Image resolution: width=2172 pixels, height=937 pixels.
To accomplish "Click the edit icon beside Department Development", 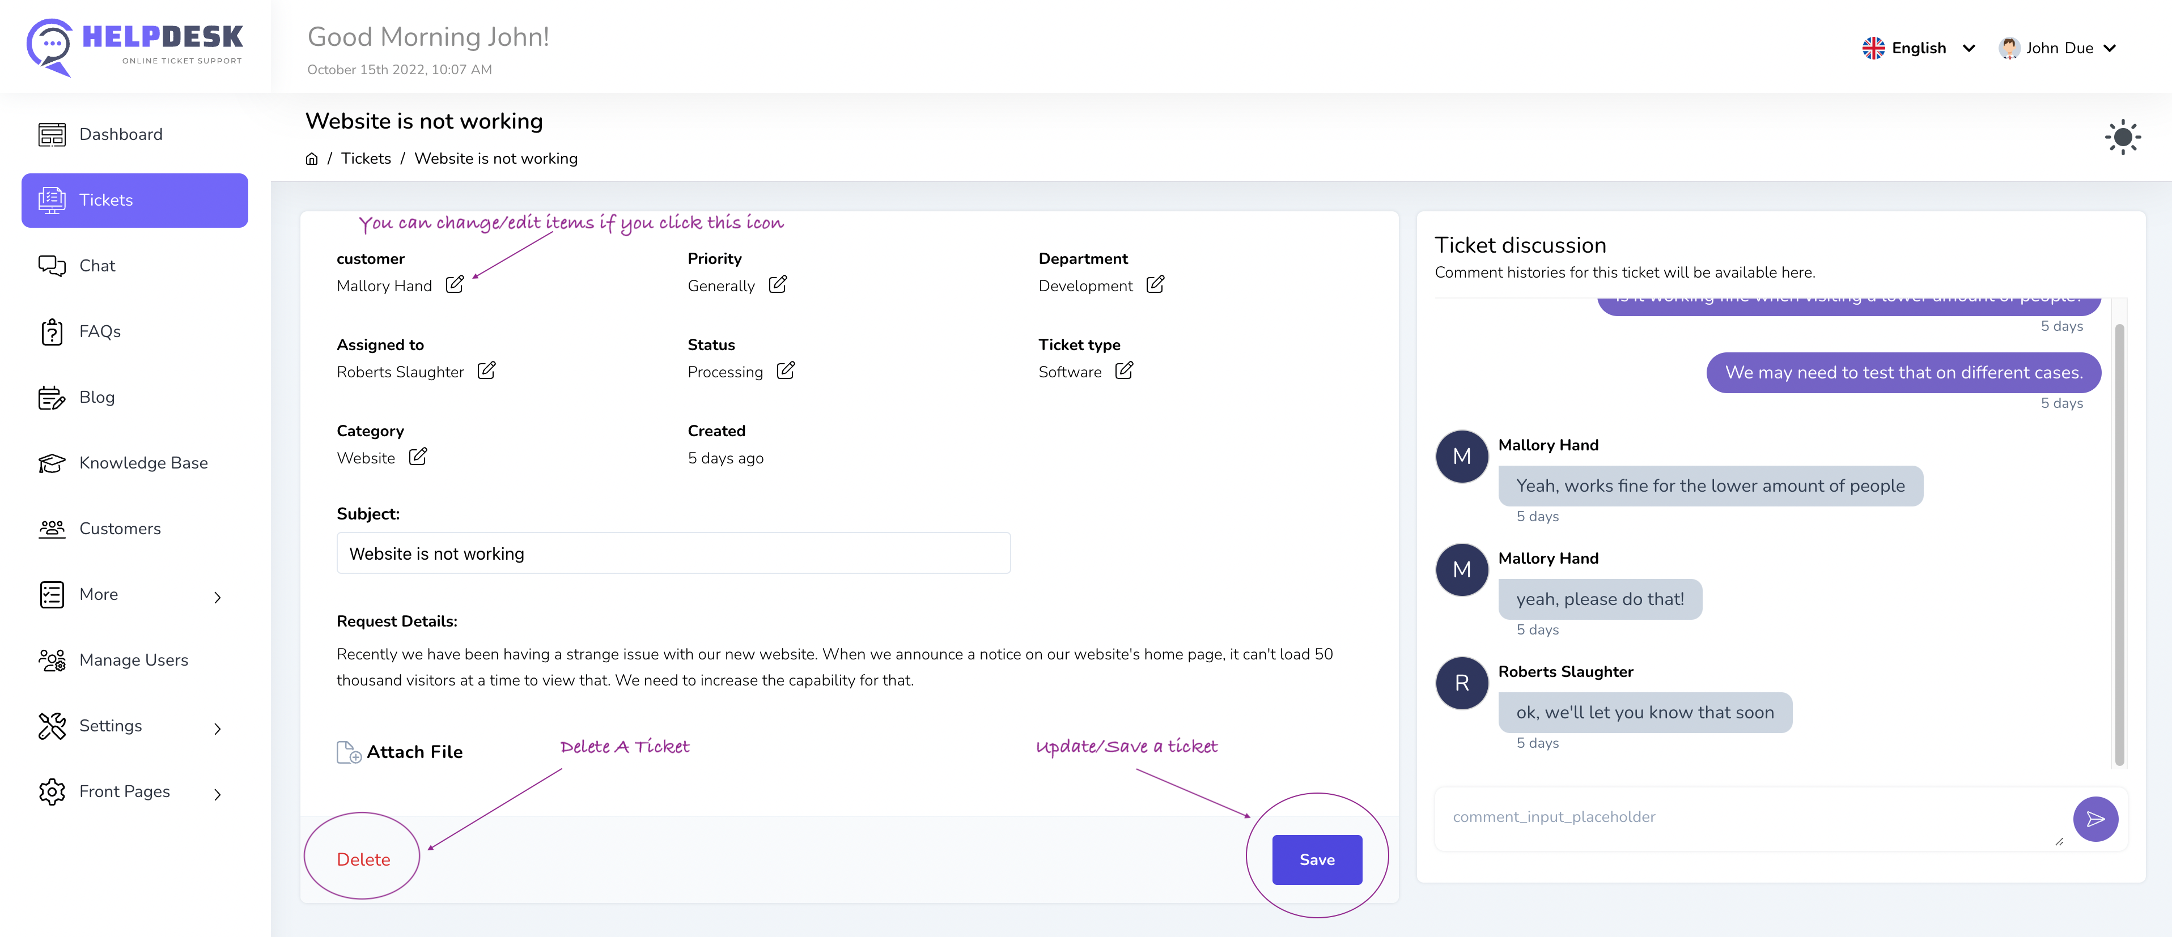I will (1155, 285).
